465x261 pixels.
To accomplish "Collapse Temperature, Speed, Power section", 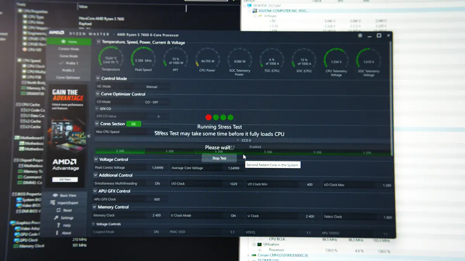I will pos(99,42).
